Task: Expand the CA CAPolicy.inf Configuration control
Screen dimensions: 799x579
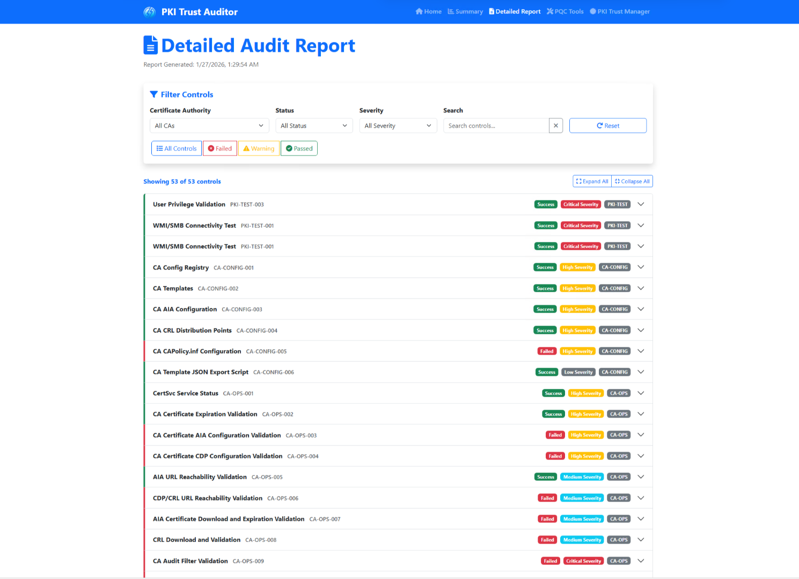Action: pyautogui.click(x=641, y=351)
